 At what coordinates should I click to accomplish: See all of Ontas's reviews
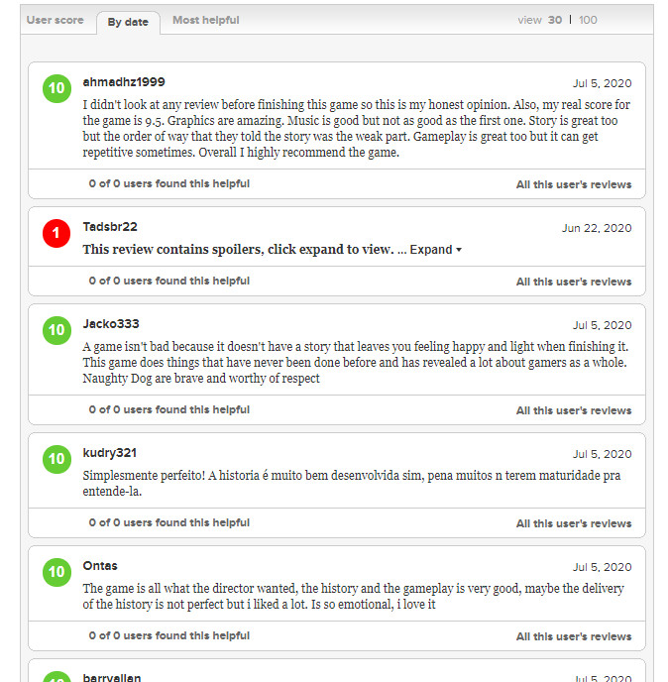pos(573,636)
